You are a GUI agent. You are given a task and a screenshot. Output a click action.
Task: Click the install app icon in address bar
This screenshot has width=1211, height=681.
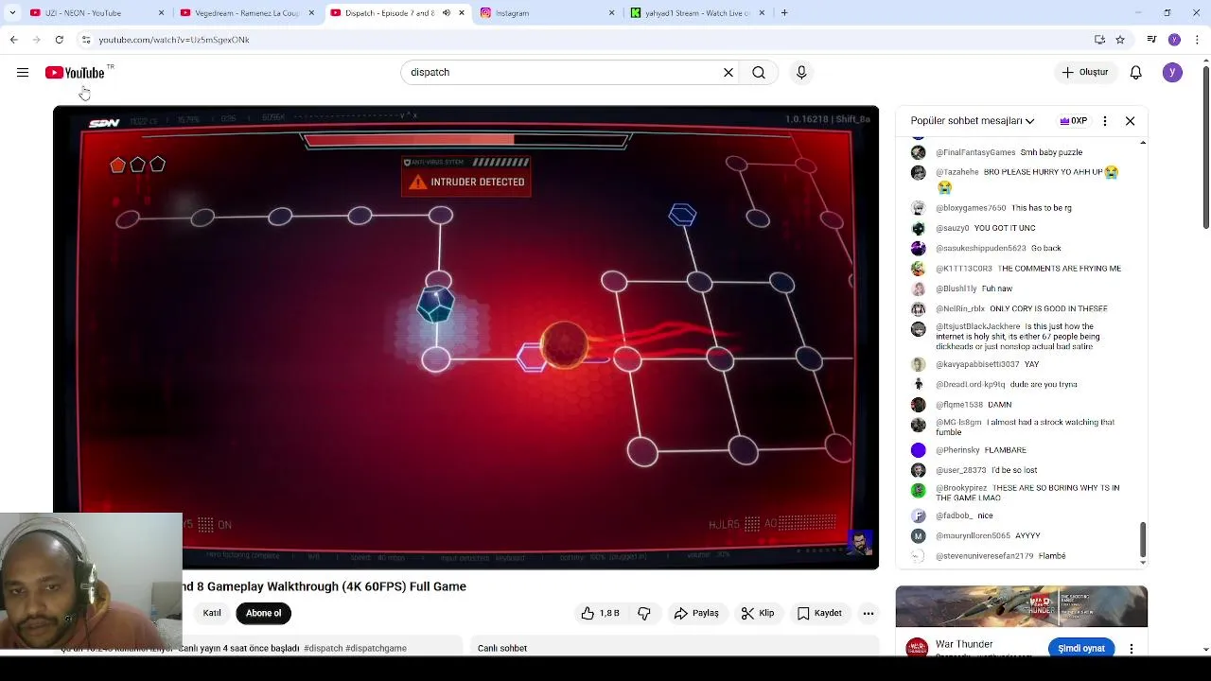[x=1099, y=40]
